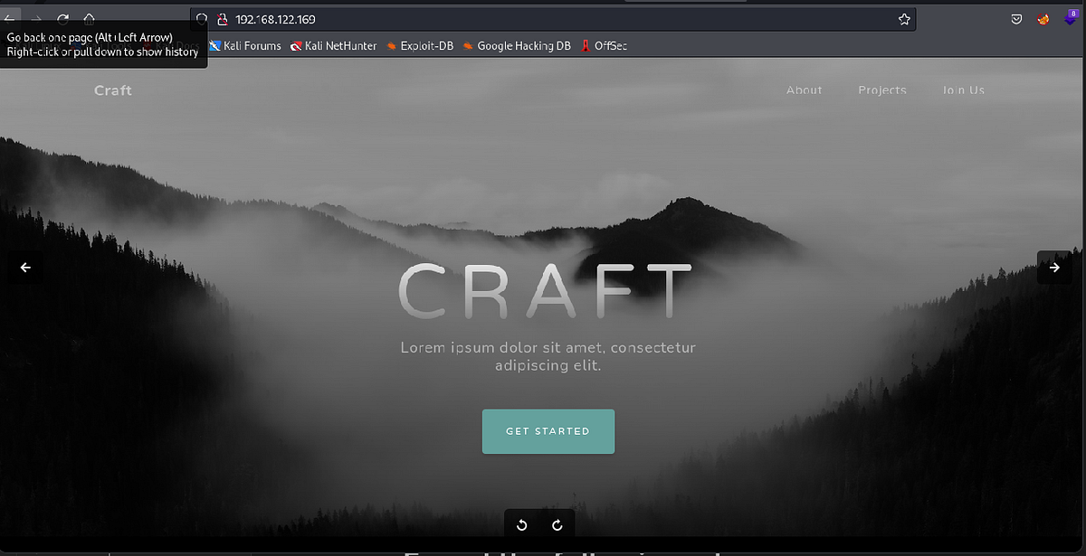
Task: Click the counterclockwise rotate control below the carousel
Action: (521, 524)
